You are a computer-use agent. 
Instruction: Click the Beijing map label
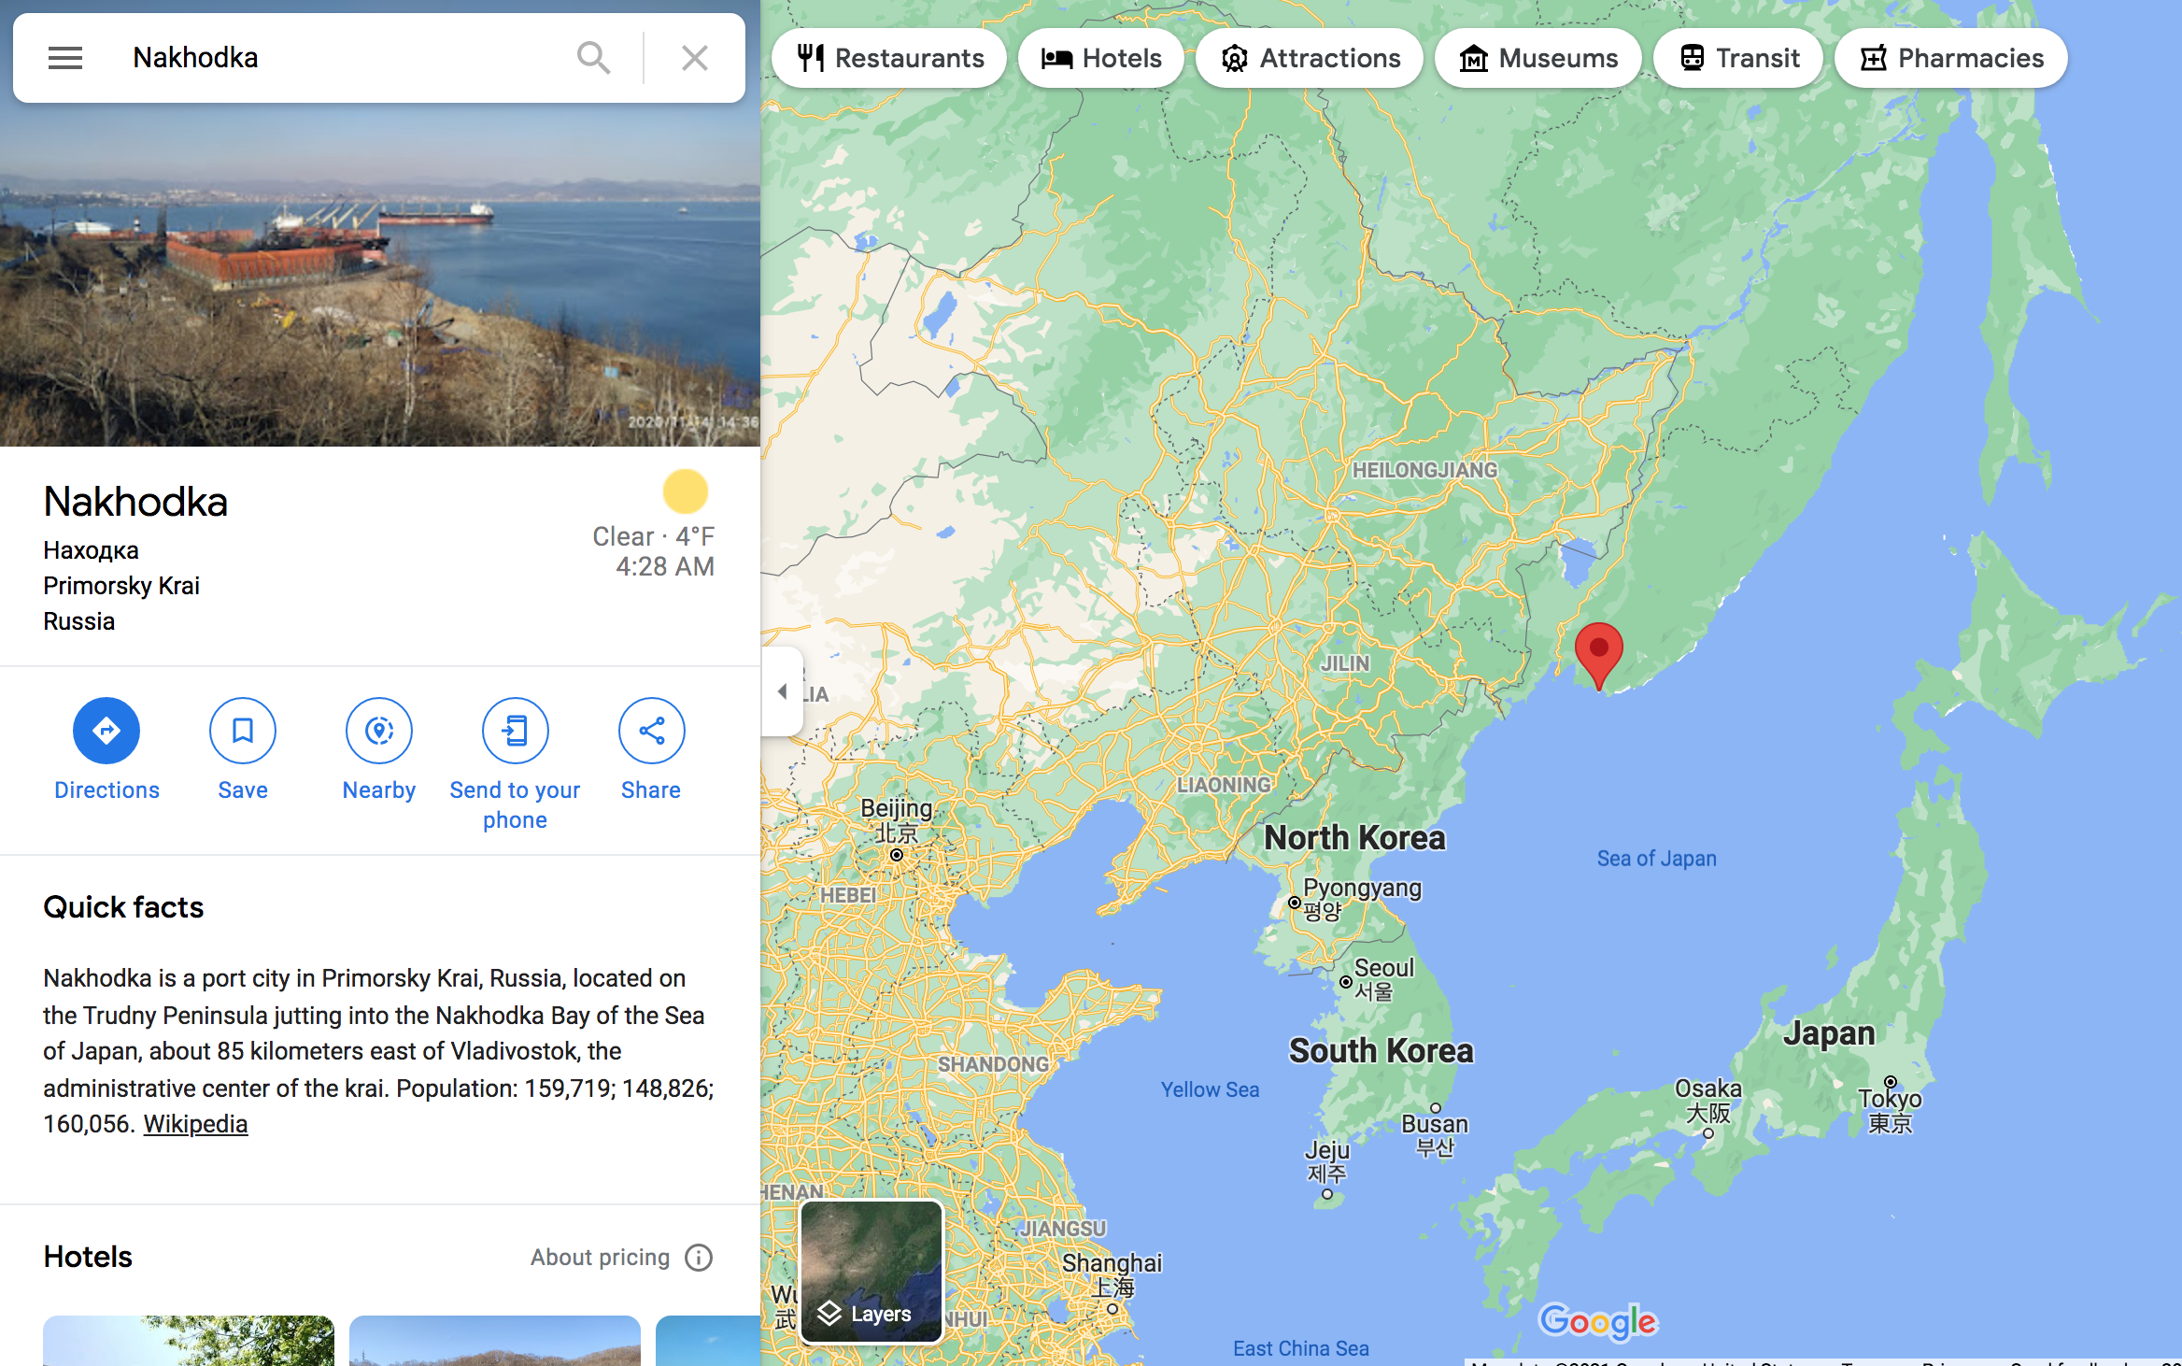pyautogui.click(x=896, y=819)
